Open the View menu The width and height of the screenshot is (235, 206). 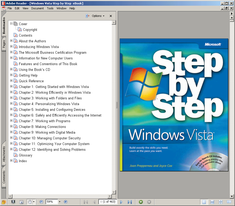click(25, 8)
